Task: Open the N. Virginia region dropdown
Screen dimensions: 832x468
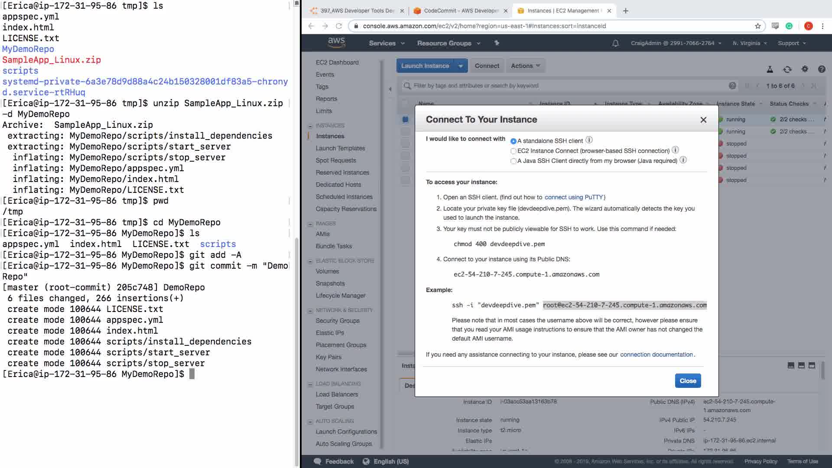Action: point(750,43)
